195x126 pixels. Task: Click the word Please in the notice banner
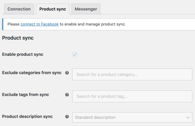pyautogui.click(x=13, y=24)
